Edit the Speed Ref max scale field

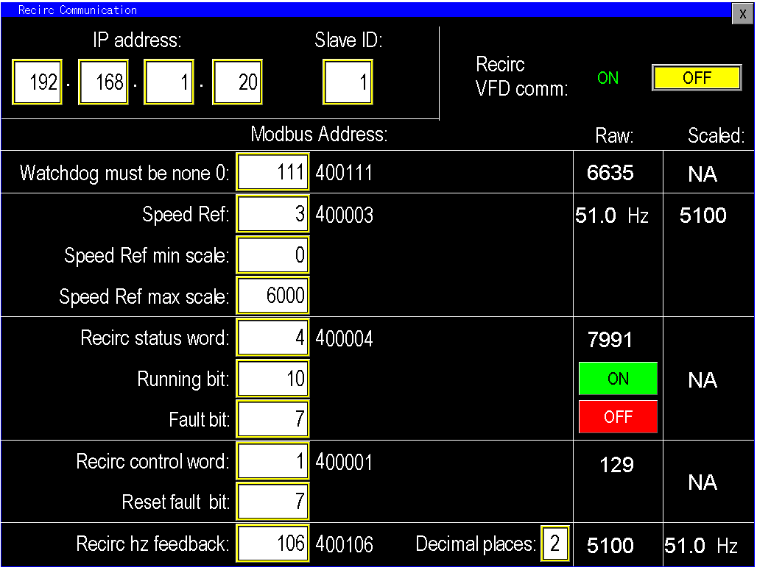(272, 296)
